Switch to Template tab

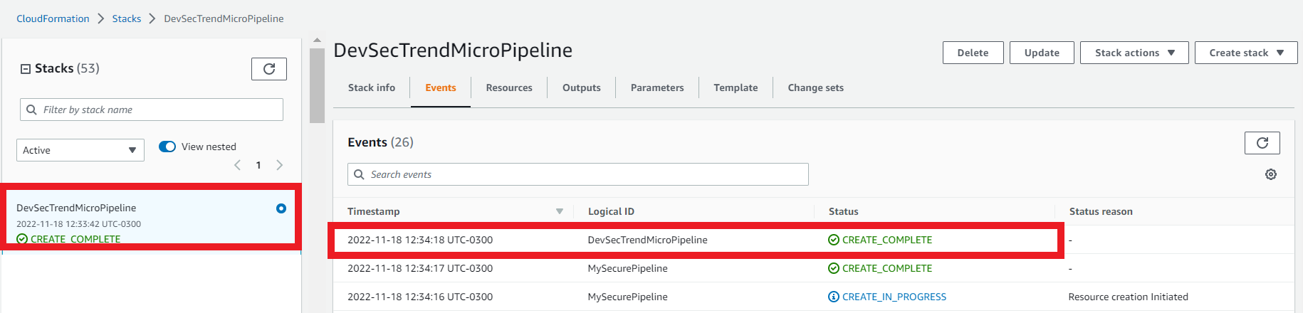click(x=736, y=87)
